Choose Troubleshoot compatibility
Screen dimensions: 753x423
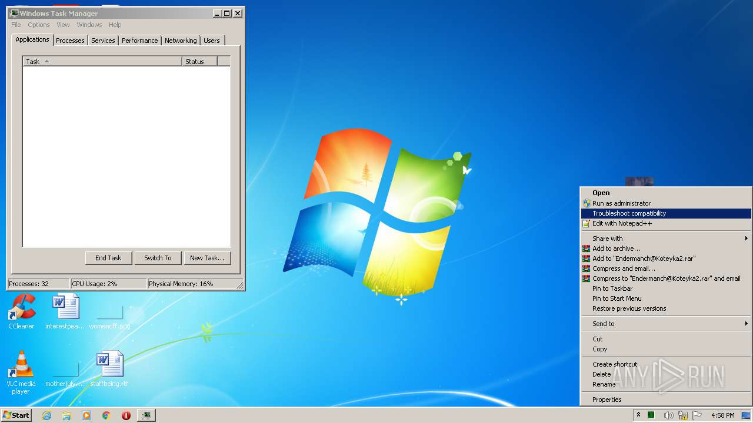(666, 213)
